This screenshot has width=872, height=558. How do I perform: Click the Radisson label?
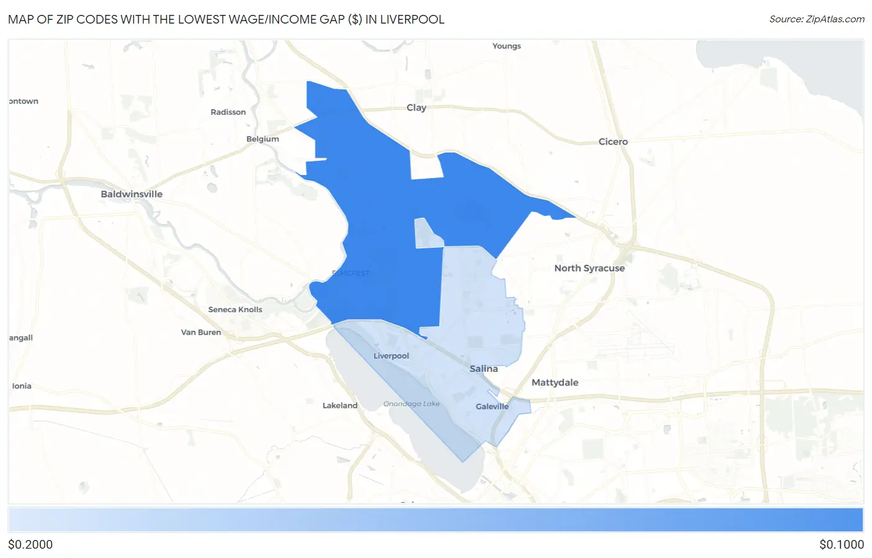pyautogui.click(x=228, y=112)
